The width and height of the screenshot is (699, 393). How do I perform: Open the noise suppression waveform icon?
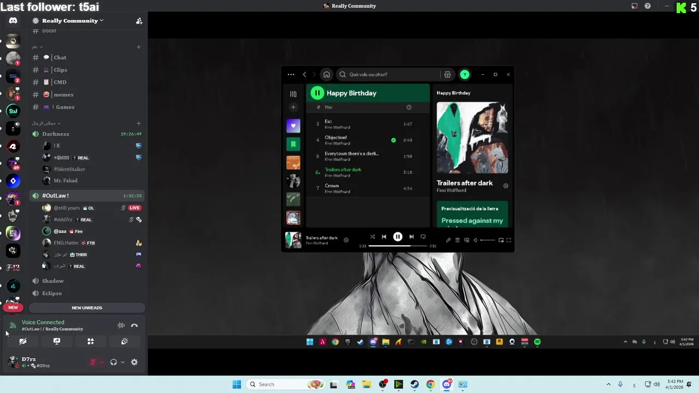[121, 325]
